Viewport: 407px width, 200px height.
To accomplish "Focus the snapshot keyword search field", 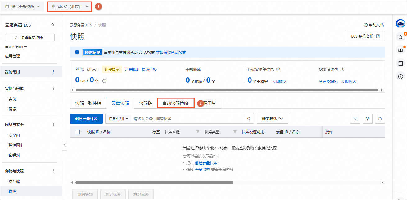I will pyautogui.click(x=188, y=119).
